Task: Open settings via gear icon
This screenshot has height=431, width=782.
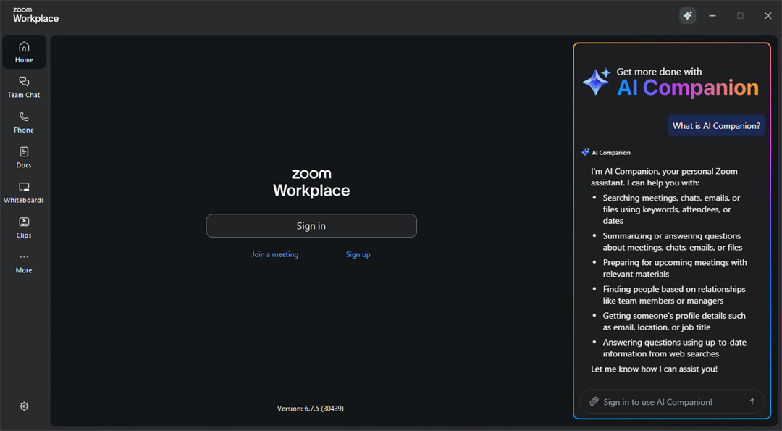Action: (x=24, y=406)
